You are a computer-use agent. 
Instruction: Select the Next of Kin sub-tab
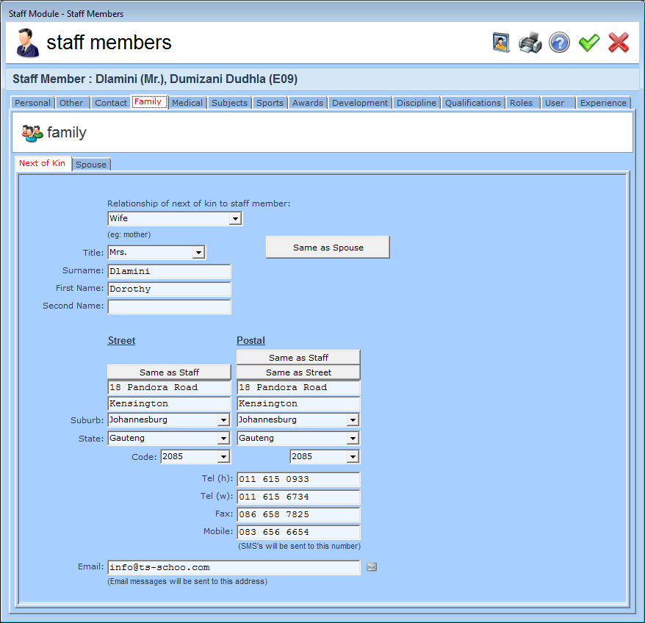43,163
